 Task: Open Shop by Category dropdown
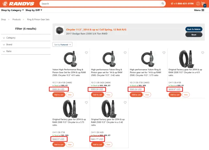12,10
